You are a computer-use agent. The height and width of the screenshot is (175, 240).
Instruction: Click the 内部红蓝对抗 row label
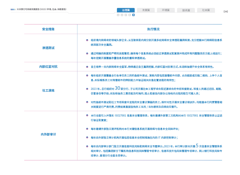[48, 67]
